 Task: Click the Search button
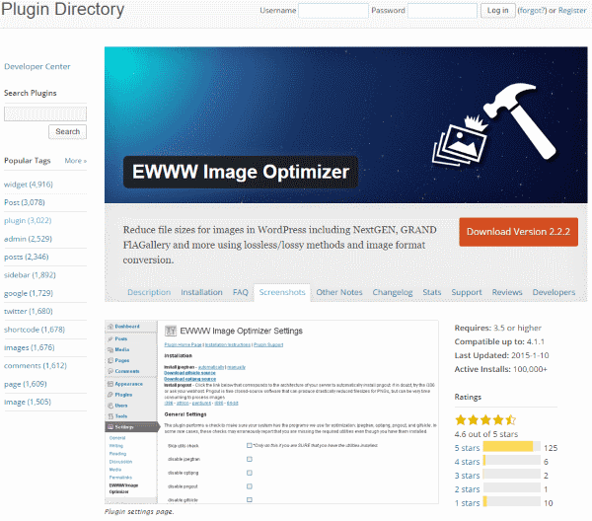coord(67,132)
